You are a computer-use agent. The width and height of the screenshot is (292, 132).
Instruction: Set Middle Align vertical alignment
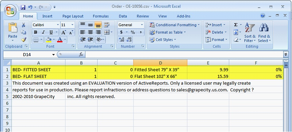coord(91,25)
